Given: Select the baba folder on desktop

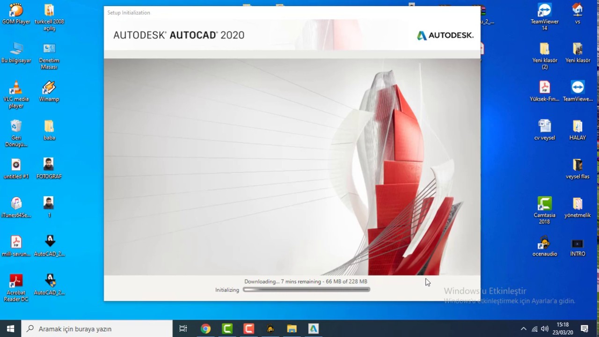Looking at the screenshot, I should coord(49,130).
